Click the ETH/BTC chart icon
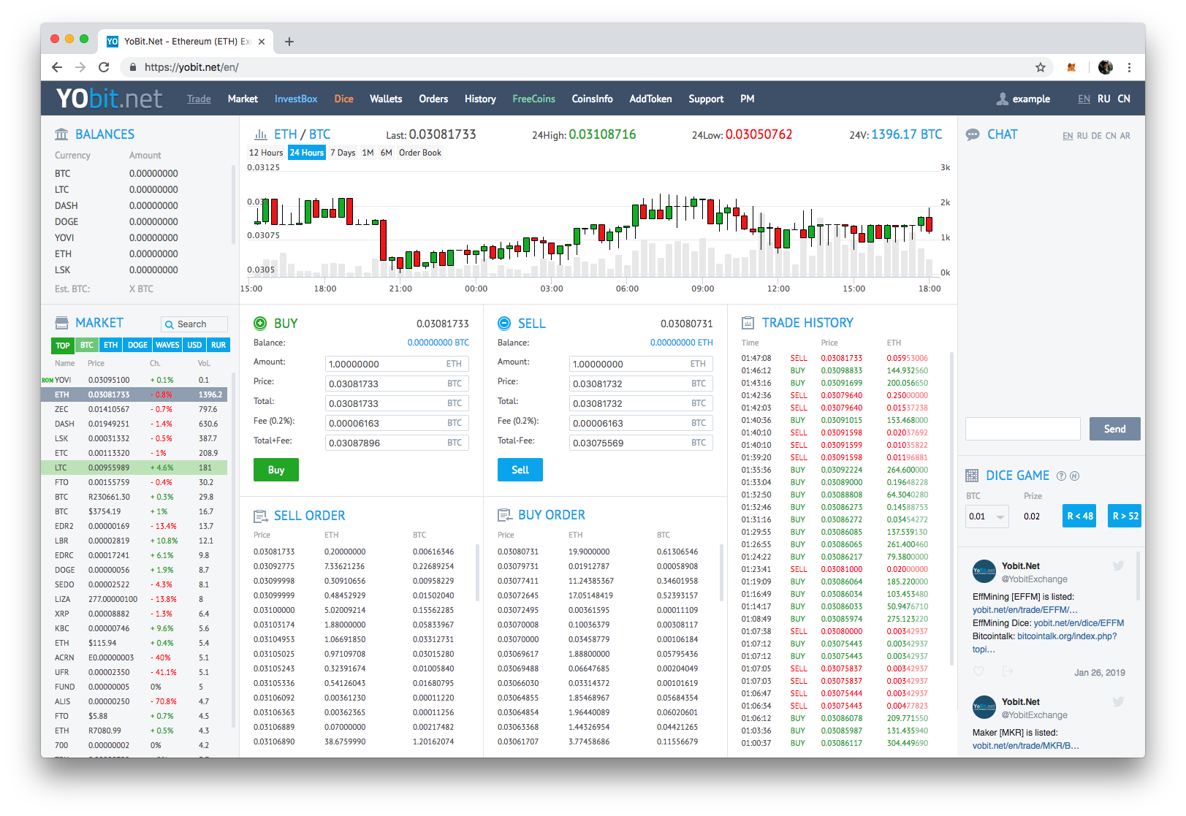The height and width of the screenshot is (816, 1186). (x=260, y=134)
